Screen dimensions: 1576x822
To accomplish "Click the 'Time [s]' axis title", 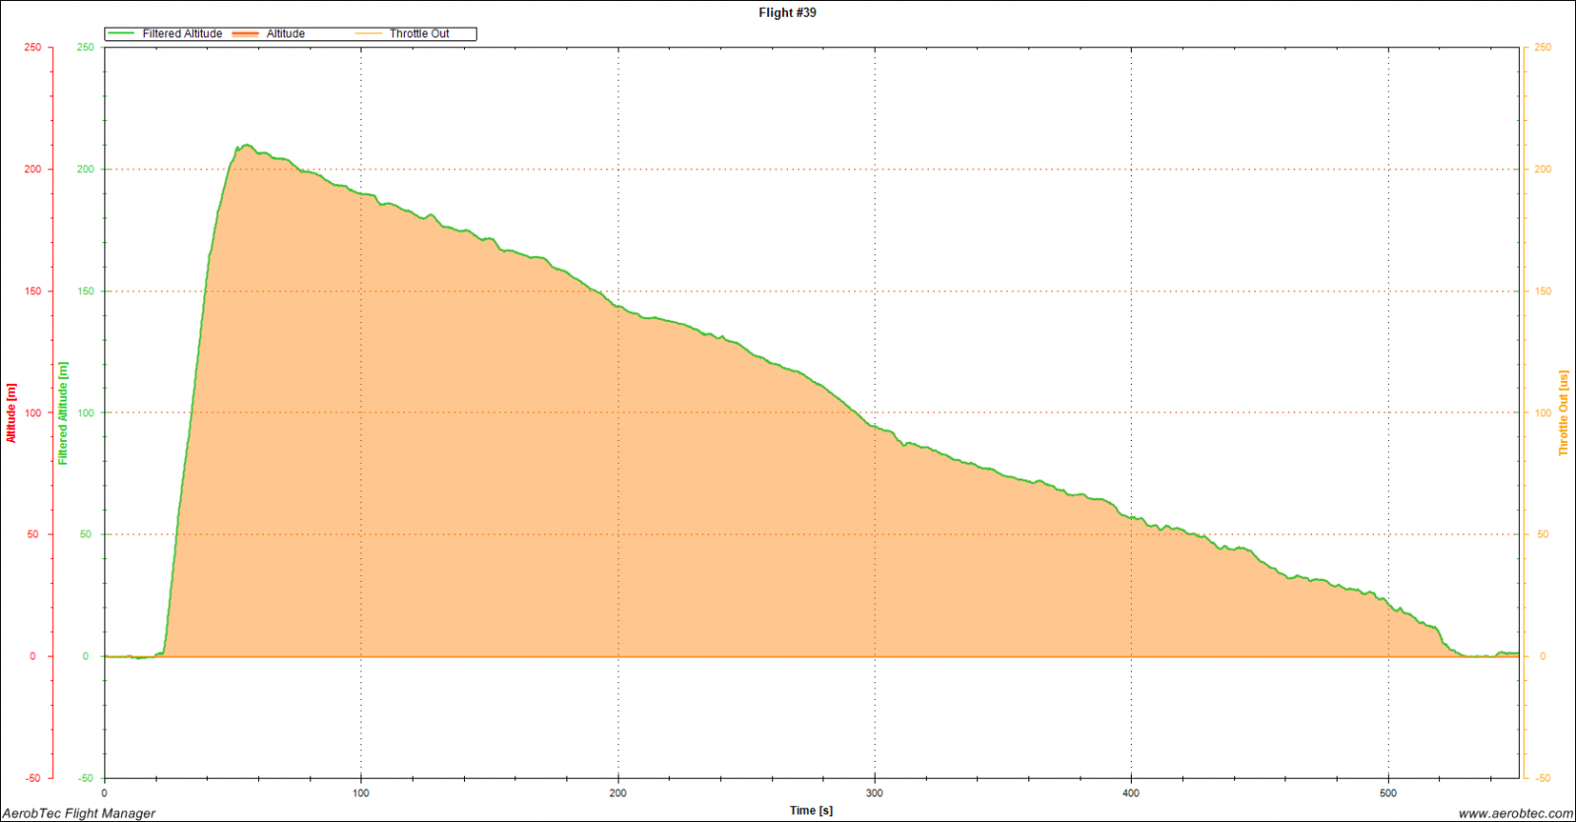I will tap(812, 810).
